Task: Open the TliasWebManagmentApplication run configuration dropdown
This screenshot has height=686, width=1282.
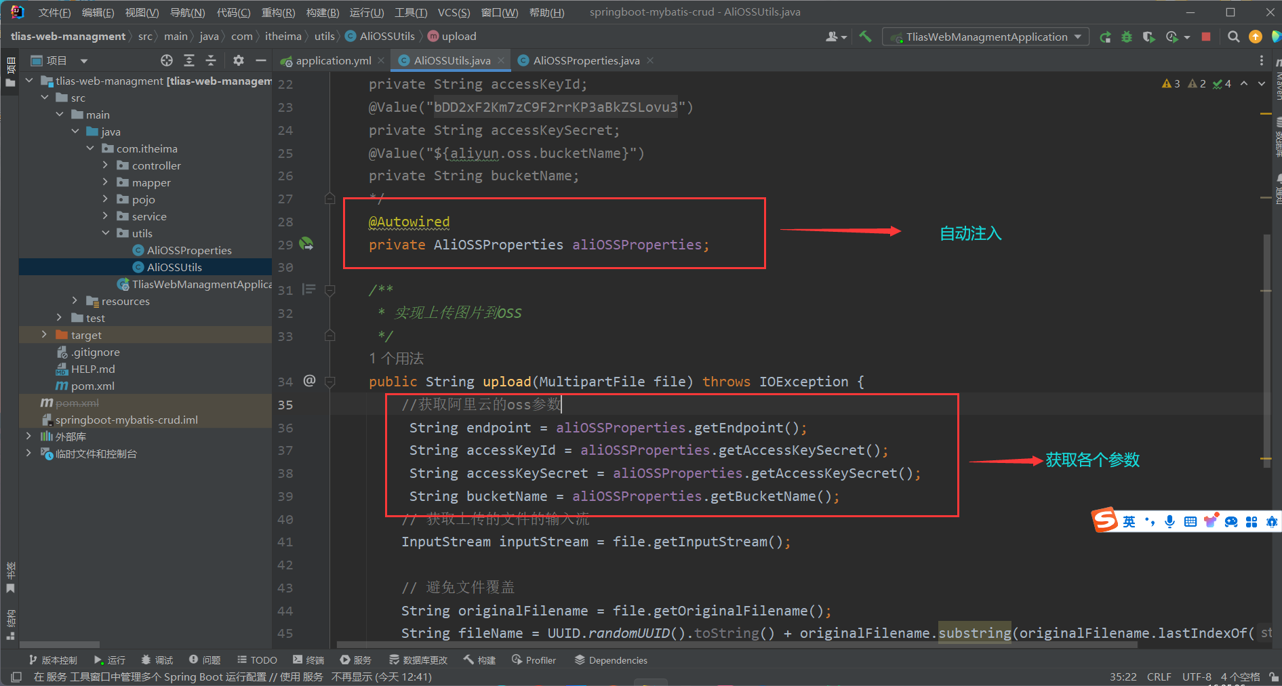Action: [x=986, y=37]
